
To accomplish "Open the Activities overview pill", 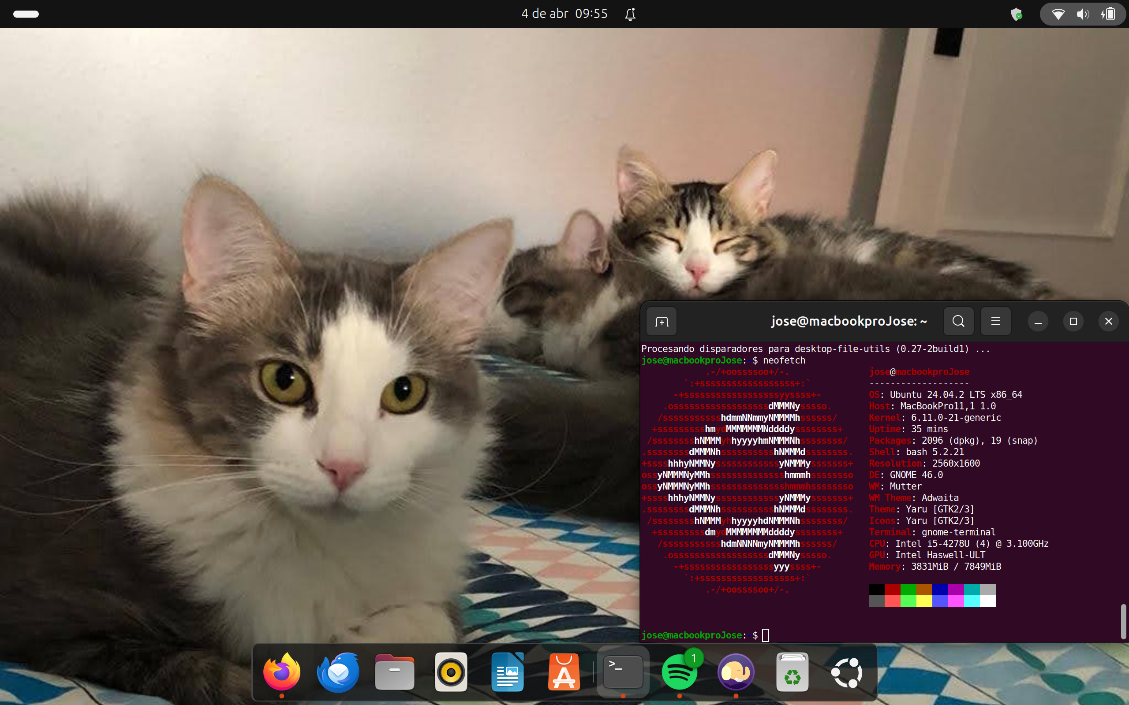I will (26, 14).
